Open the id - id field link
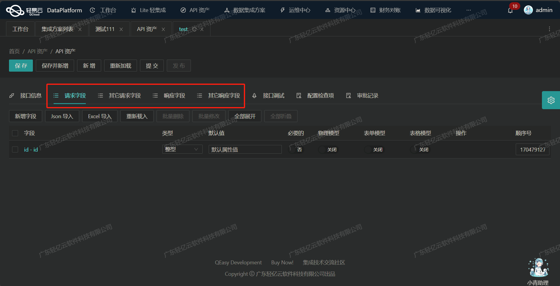Viewport: 560px width, 286px height. point(31,149)
